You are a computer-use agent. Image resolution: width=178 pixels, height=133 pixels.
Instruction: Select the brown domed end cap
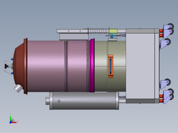[20, 66]
